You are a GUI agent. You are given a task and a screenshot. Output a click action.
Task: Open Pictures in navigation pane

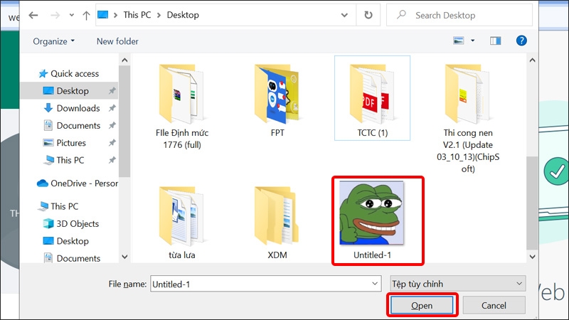click(x=71, y=143)
